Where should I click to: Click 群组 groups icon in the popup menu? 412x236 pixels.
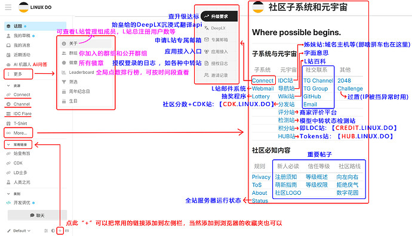click(64, 53)
